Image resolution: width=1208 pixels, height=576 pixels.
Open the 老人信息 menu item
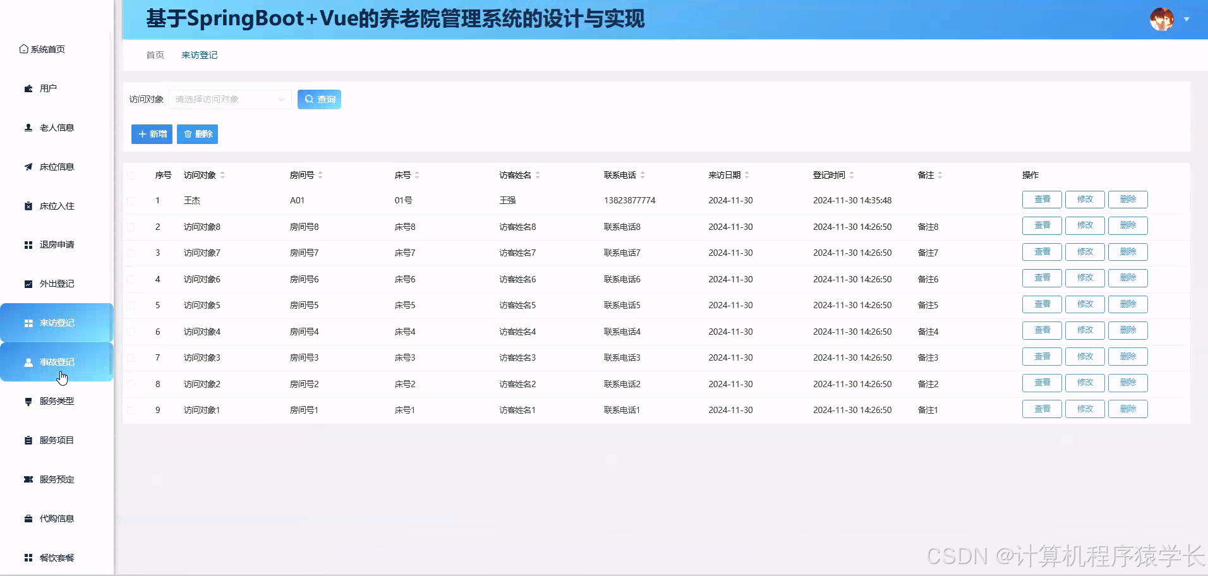[57, 128]
